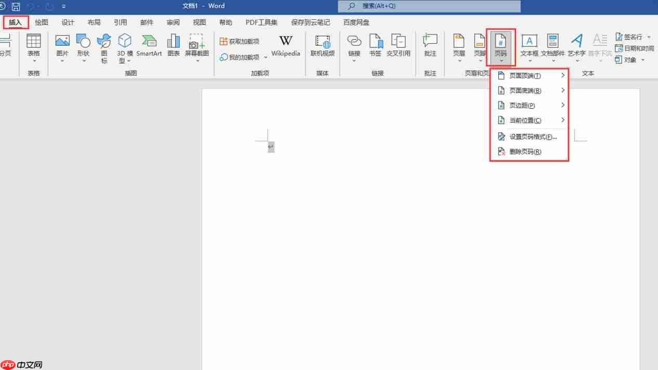This screenshot has height=370, width=658.
Task: Open 设置页码格式(F)... dialog
Action: click(x=529, y=137)
